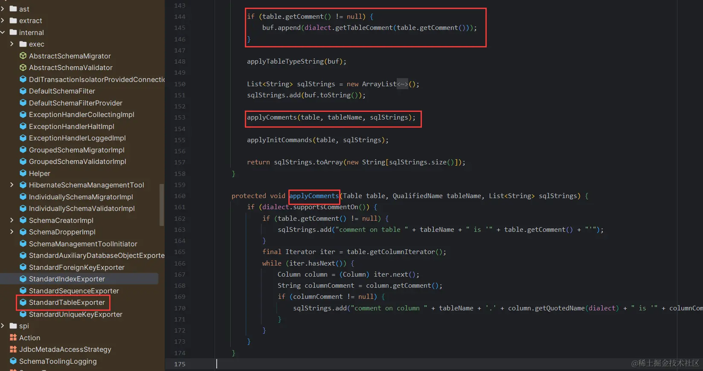Click applyTableTypeString(buf) call
The image size is (703, 371).
point(296,61)
